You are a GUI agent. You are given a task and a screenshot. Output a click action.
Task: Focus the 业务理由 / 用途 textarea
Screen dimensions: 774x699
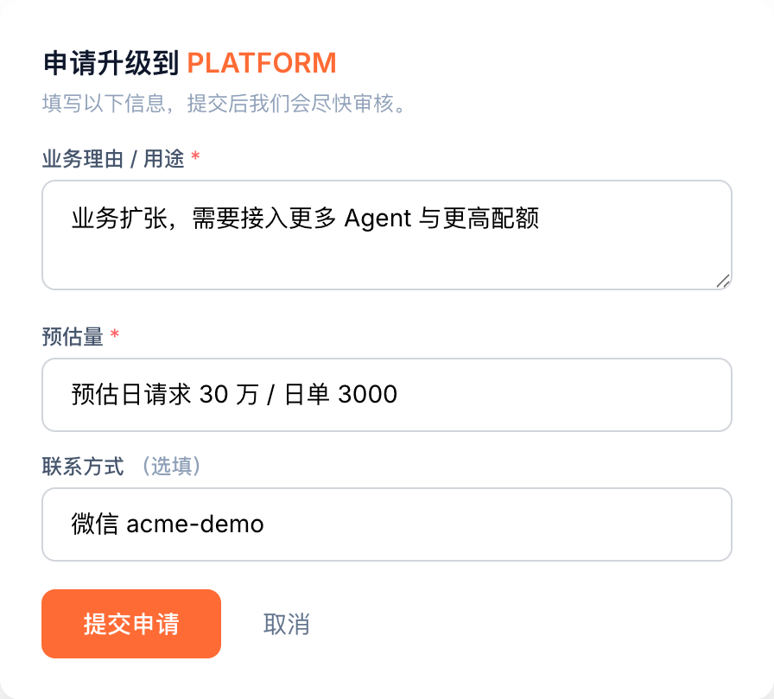point(386,235)
